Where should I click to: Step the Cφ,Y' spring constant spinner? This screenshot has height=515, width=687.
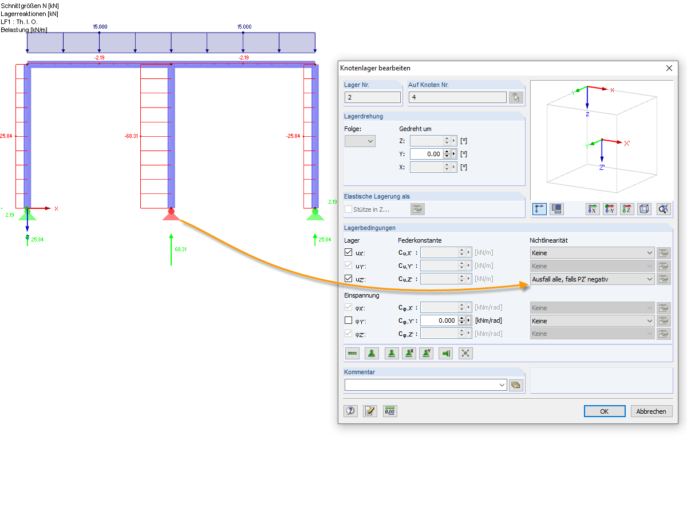[461, 321]
